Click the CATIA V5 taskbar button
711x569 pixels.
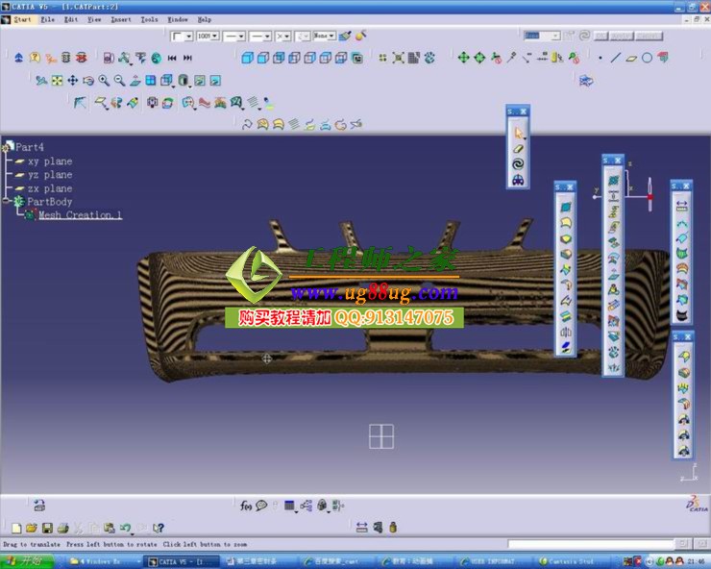coord(181,561)
